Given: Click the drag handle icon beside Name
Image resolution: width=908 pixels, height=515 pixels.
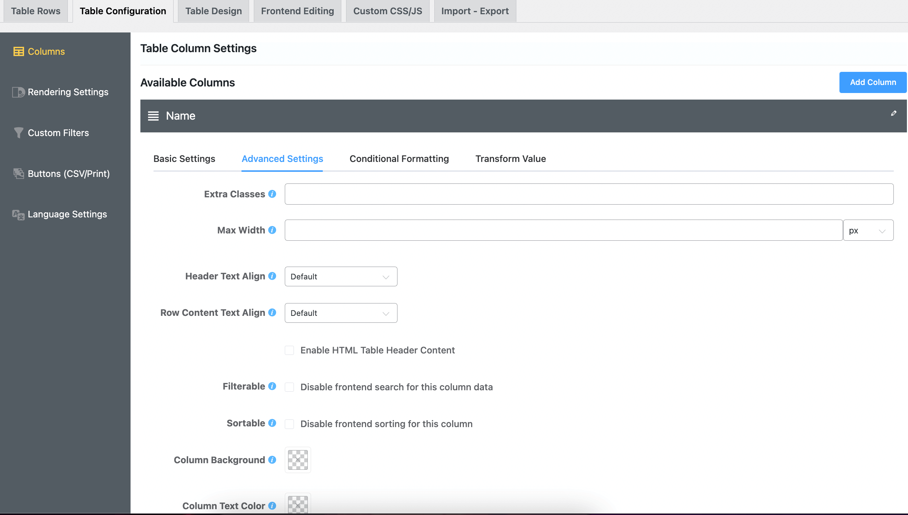Looking at the screenshot, I should click(x=153, y=116).
